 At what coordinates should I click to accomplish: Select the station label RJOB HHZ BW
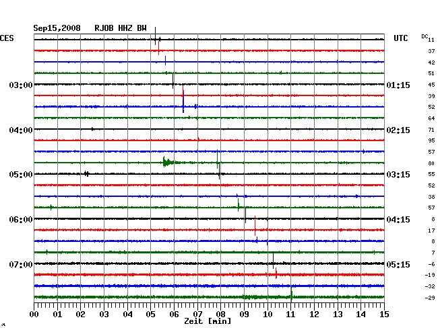pyautogui.click(x=121, y=28)
